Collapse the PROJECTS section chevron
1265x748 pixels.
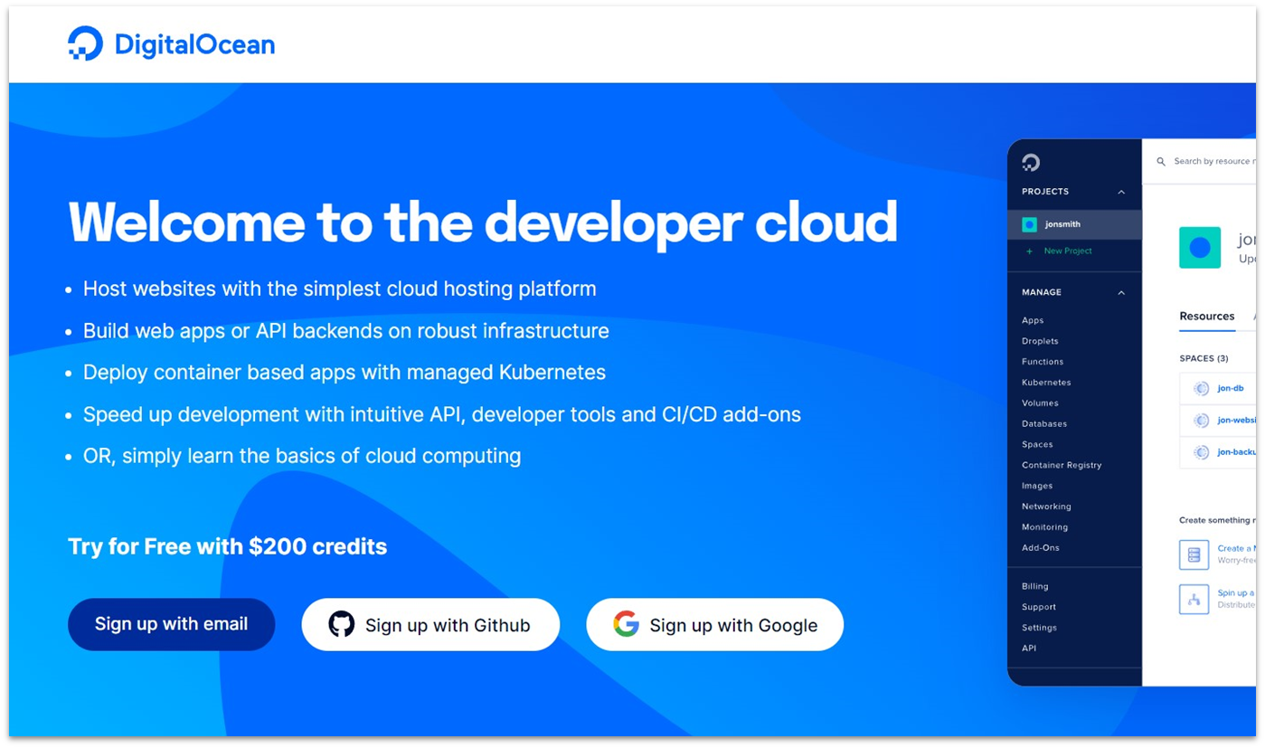(x=1121, y=192)
